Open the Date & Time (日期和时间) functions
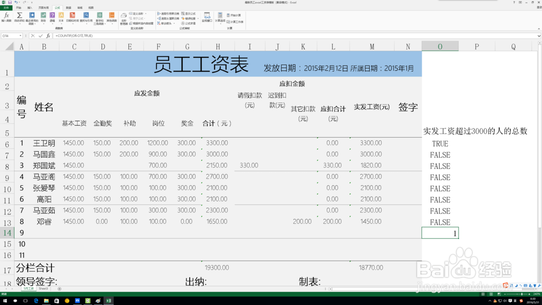The height and width of the screenshot is (305, 542). [72, 17]
